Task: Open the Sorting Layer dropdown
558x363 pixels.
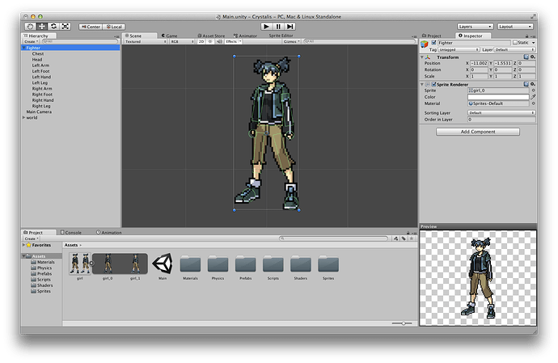Action: (x=501, y=112)
